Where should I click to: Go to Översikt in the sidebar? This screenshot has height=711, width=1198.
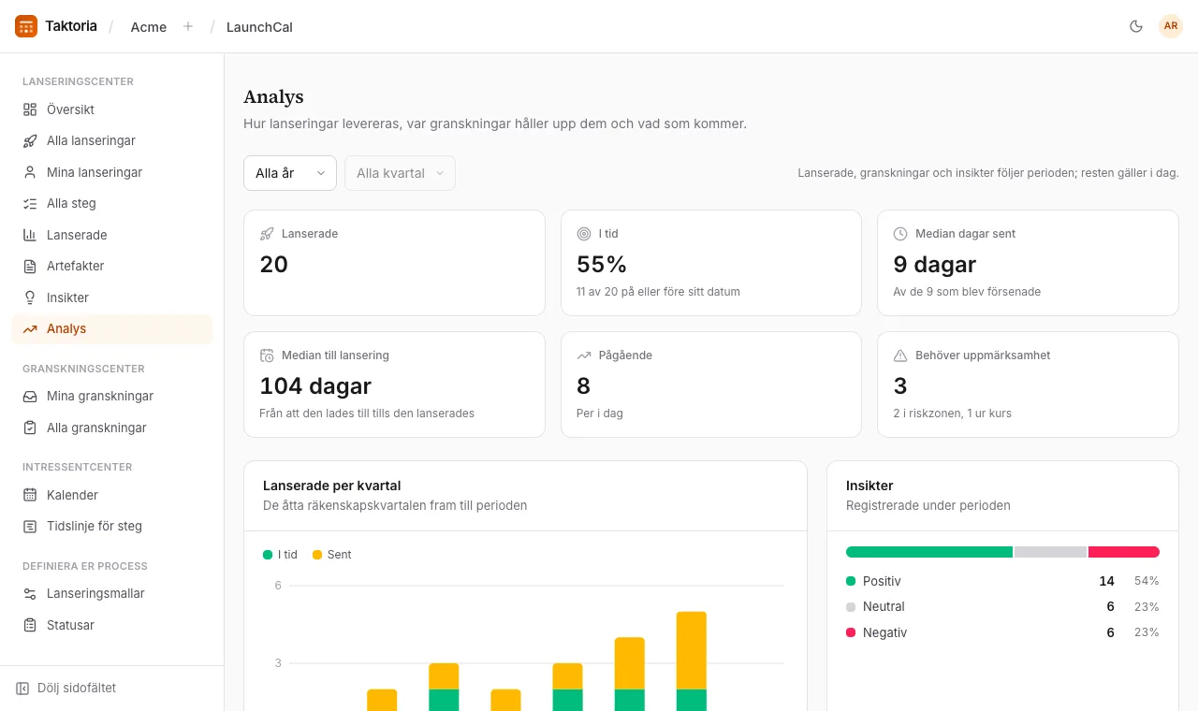[112, 109]
